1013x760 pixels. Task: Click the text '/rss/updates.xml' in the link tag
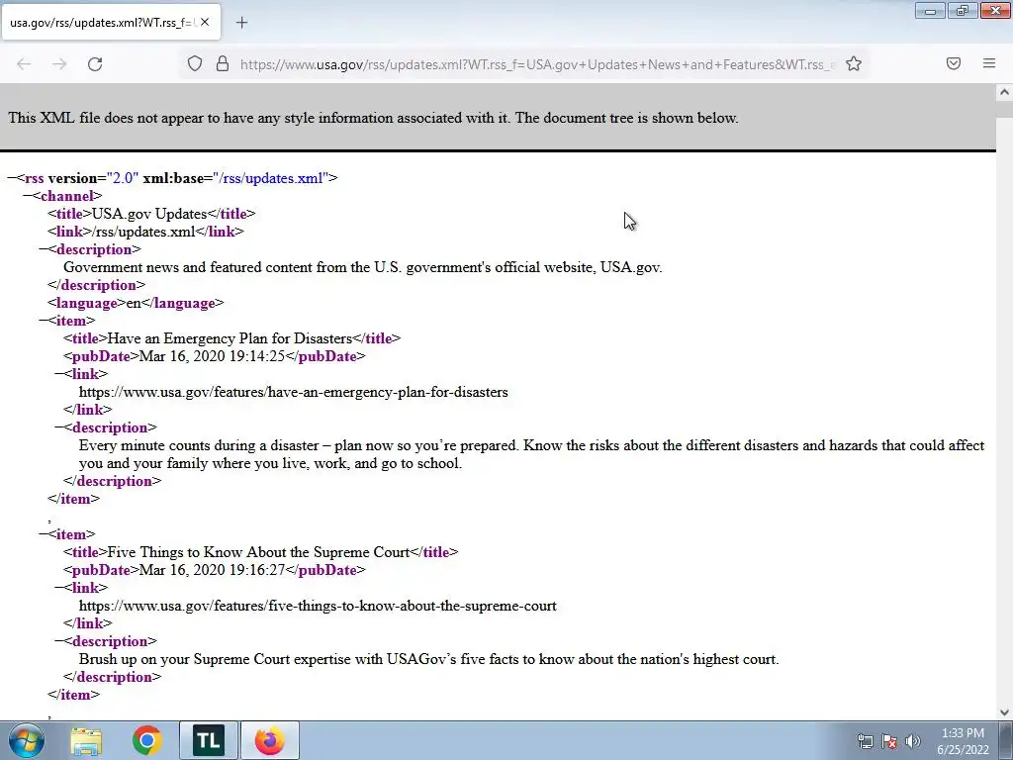pyautogui.click(x=143, y=232)
